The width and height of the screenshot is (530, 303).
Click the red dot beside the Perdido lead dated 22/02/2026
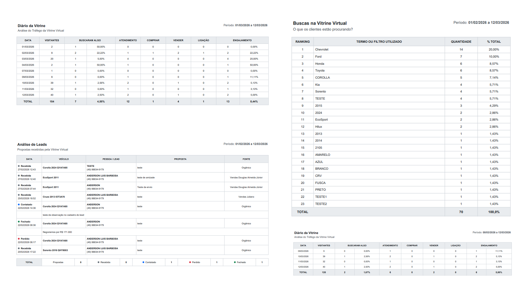(19, 239)
